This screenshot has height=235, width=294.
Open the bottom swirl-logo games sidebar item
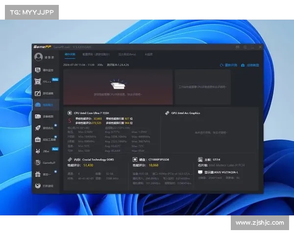click(x=44, y=186)
